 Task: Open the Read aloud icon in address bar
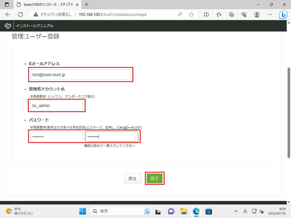click(x=180, y=14)
